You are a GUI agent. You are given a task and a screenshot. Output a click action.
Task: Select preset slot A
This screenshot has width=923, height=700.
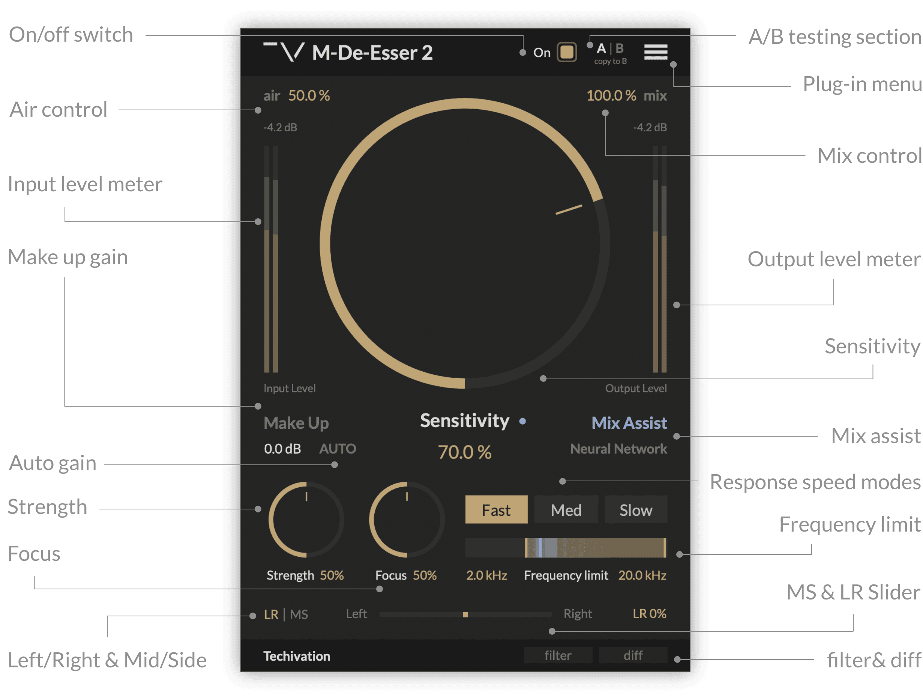601,48
